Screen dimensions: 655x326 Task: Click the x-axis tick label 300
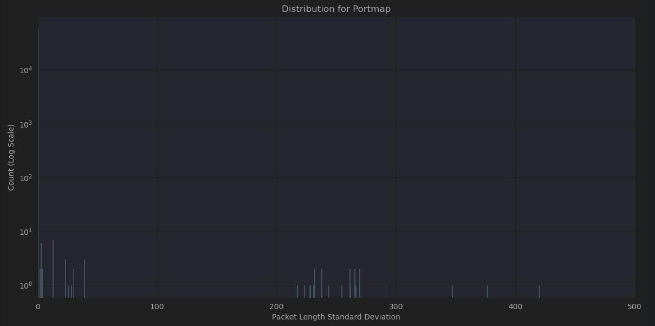click(395, 306)
